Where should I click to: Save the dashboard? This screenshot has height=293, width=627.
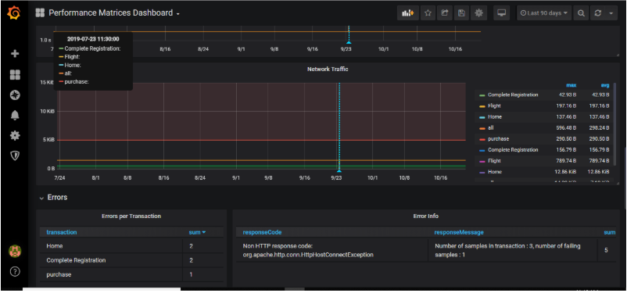tap(461, 13)
